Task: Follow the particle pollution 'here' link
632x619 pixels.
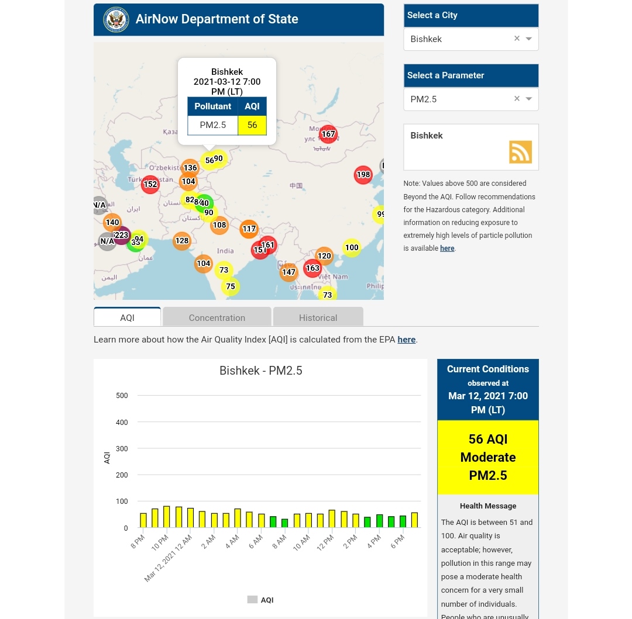Action: (x=447, y=248)
